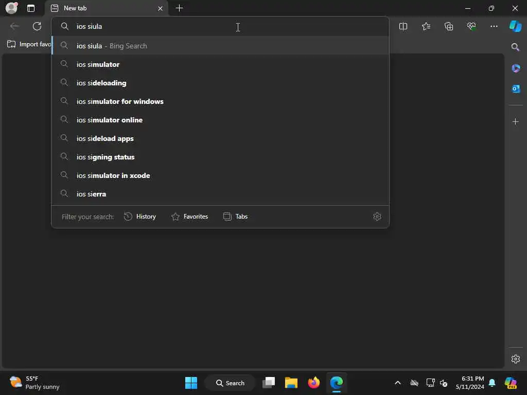Click the address bar text field
Viewport: 527px width, 395px height.
pos(220,26)
